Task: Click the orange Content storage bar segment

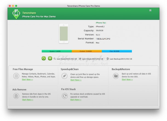Action: tap(87, 51)
